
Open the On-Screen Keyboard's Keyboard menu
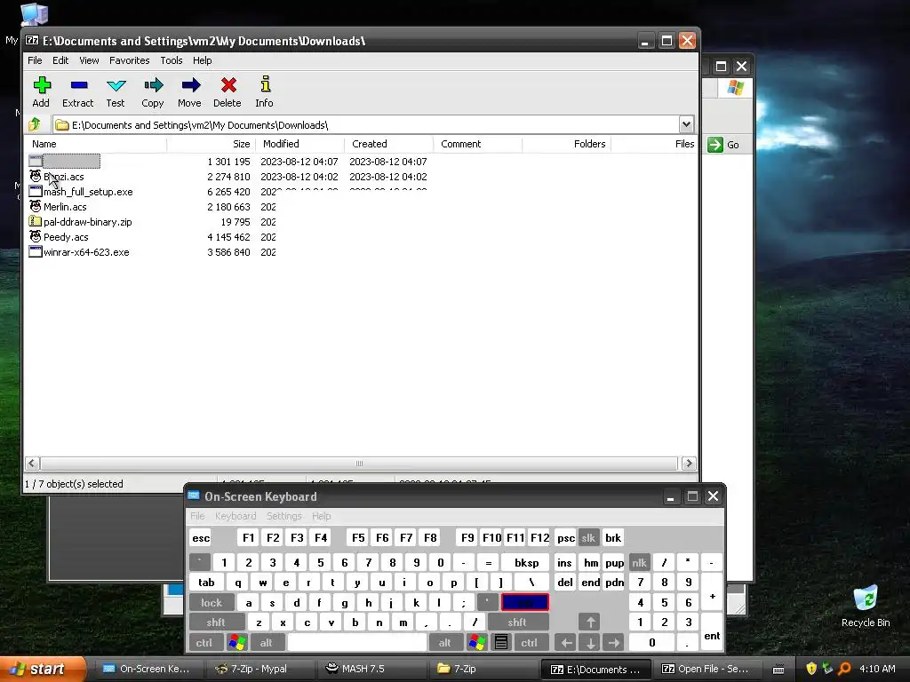tap(235, 516)
